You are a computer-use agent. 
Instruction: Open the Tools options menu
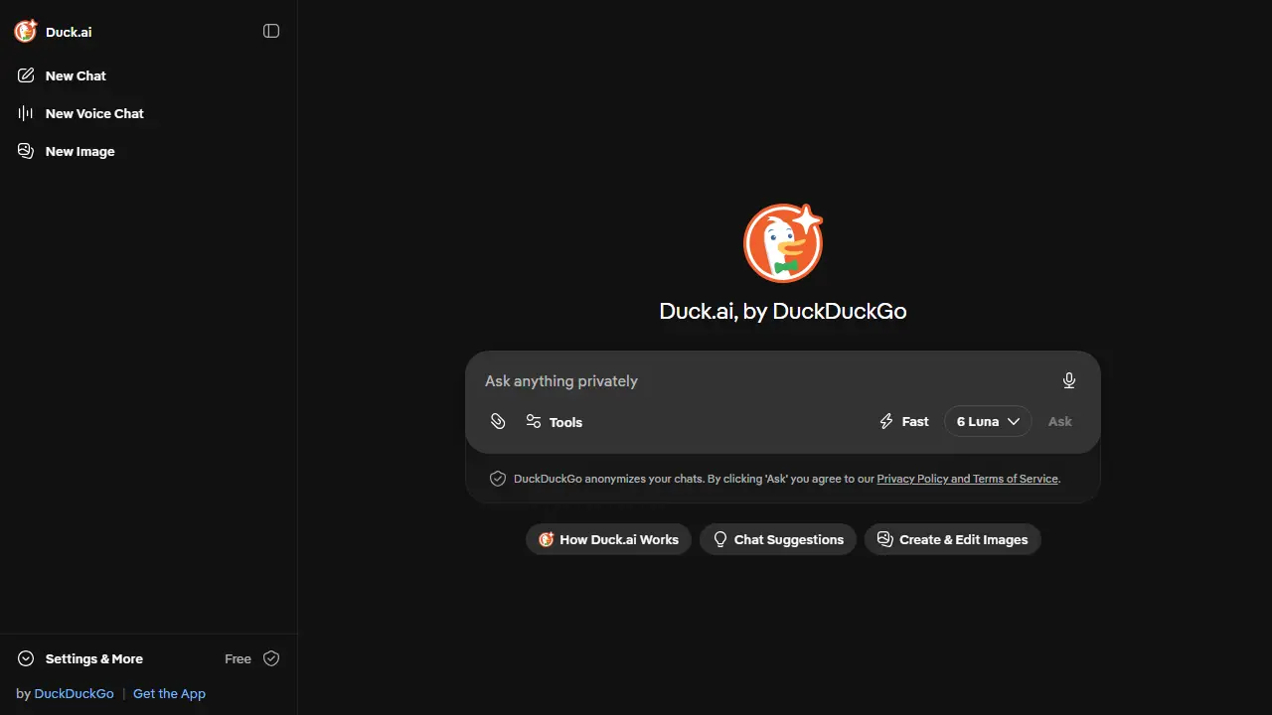point(555,422)
